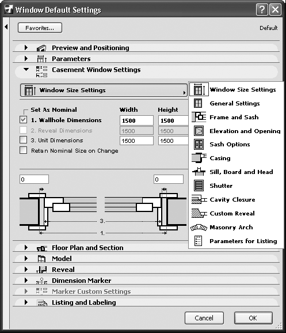Select the Frame and Sash icon
The image size is (286, 333).
(199, 117)
